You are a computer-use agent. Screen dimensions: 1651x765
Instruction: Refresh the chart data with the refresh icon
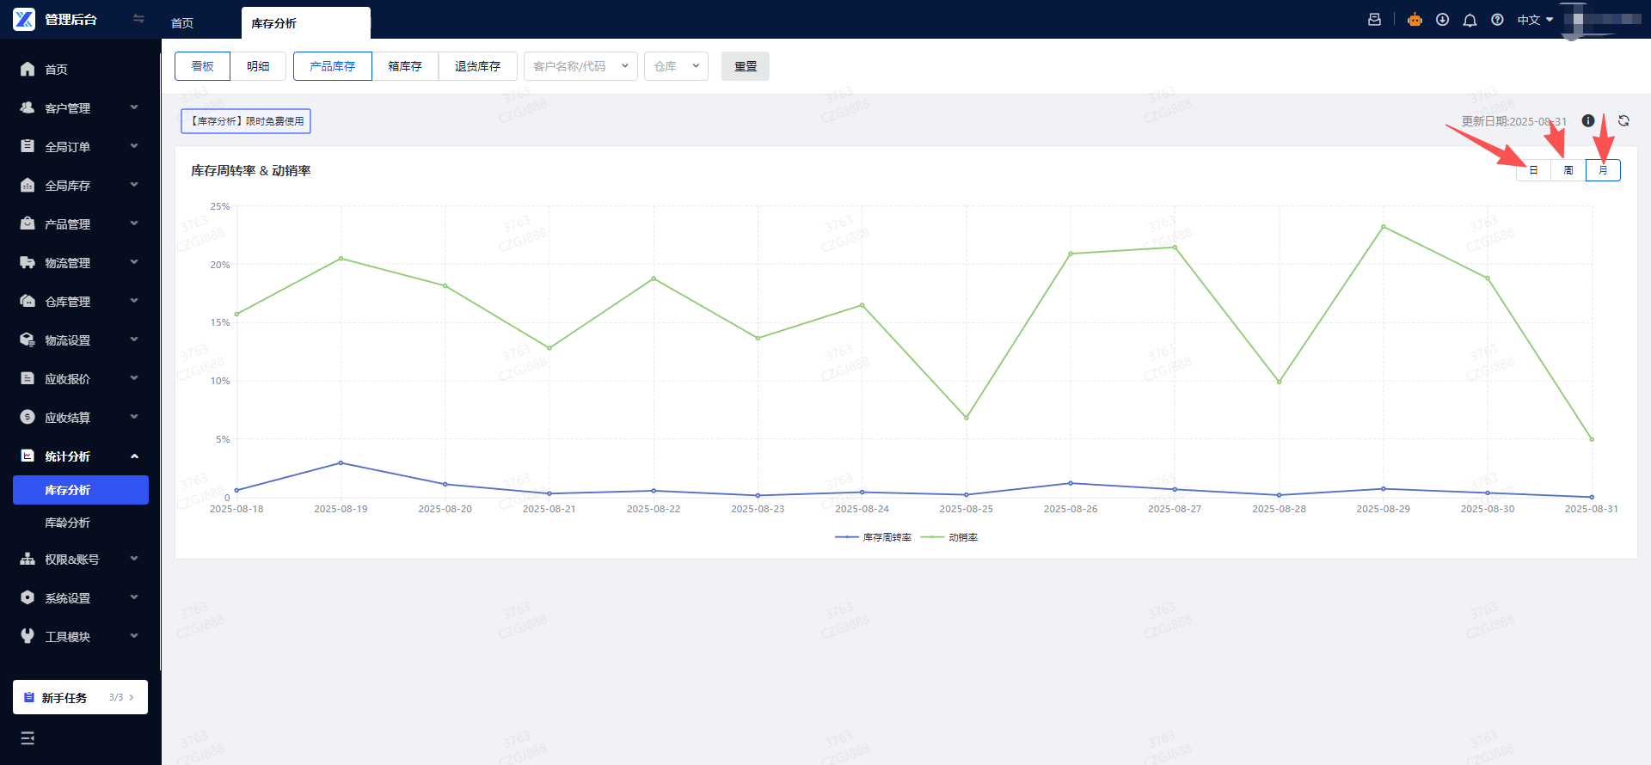[x=1623, y=120]
